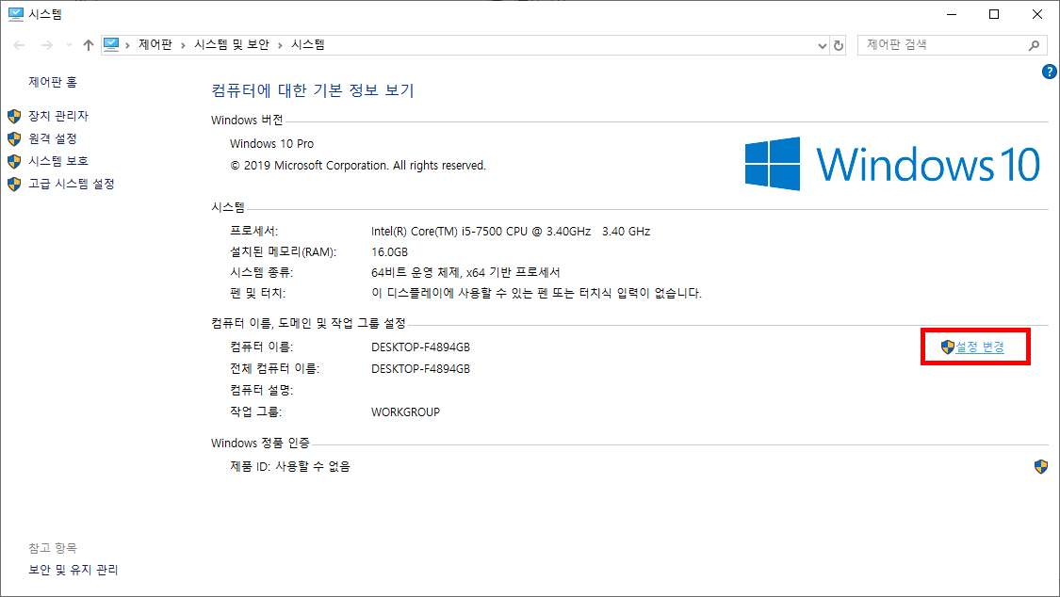The image size is (1060, 597).
Task: Click the up one level arrow
Action: point(89,45)
